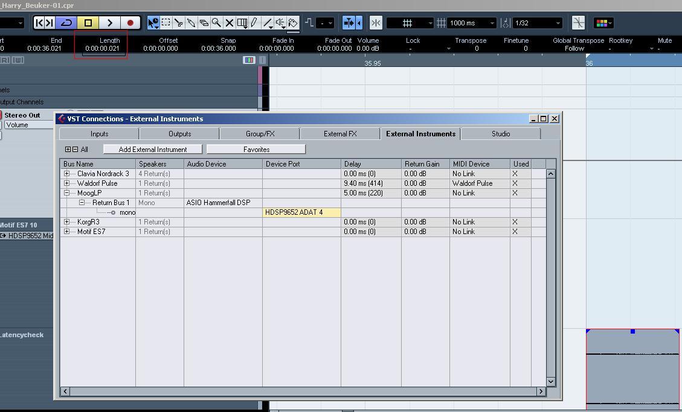Click Global Transpose Follow value
This screenshot has width=682, height=412.
click(x=574, y=48)
